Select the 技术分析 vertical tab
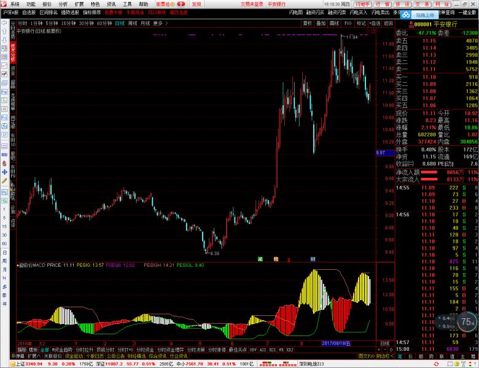The height and width of the screenshot is (368, 479). click(x=13, y=52)
